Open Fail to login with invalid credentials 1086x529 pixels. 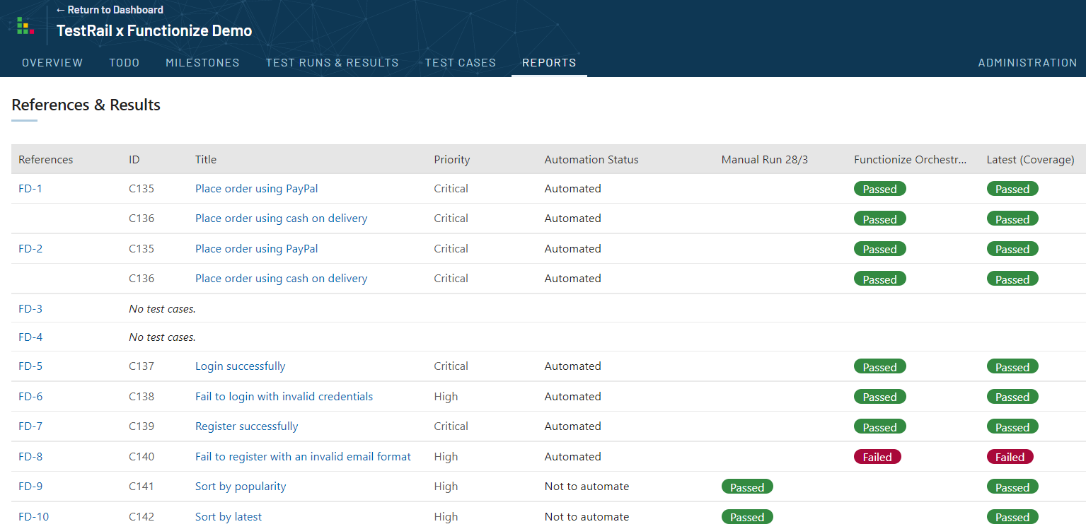pyautogui.click(x=284, y=397)
